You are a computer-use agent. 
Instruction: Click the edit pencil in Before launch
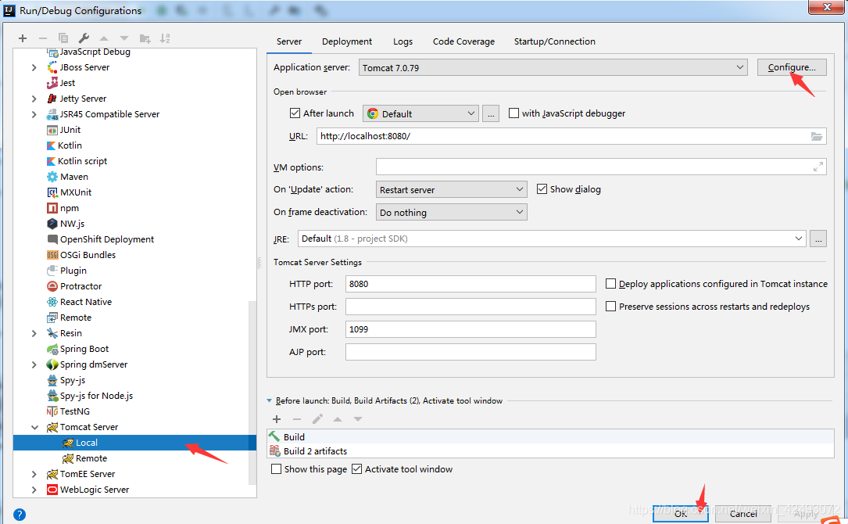point(317,419)
